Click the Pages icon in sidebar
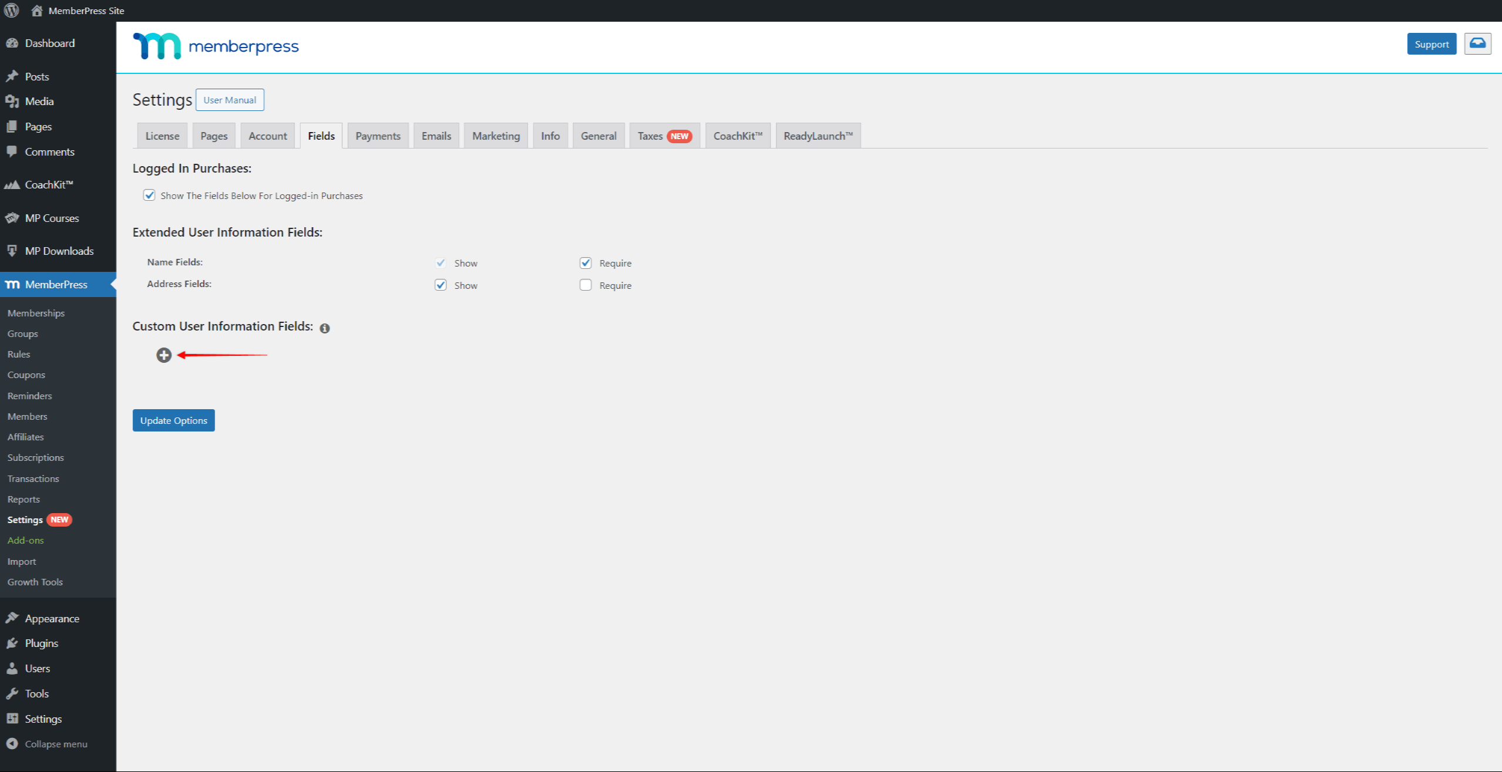 [12, 126]
